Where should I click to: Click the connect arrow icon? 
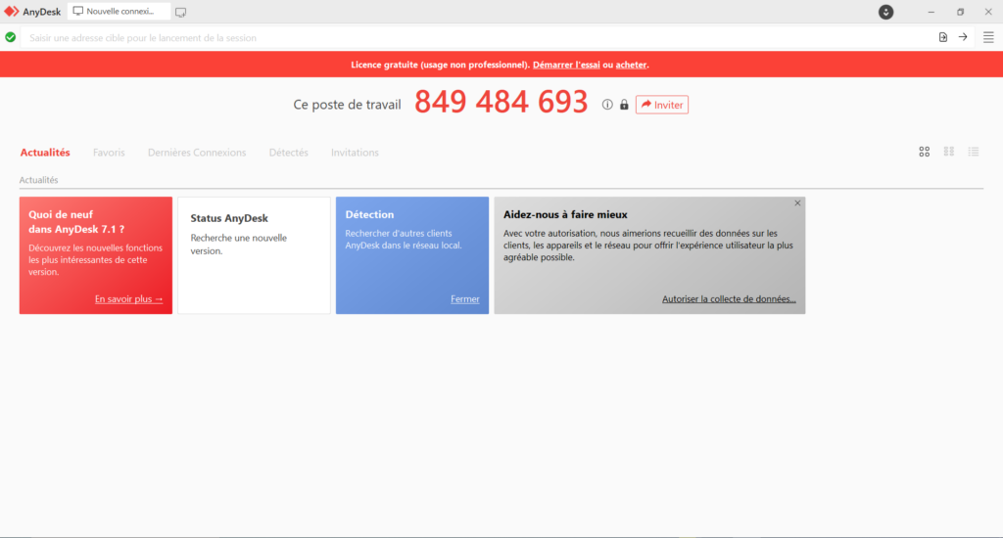tap(963, 38)
